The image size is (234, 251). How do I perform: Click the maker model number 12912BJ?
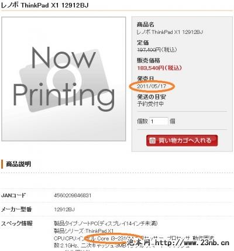pos(64,209)
